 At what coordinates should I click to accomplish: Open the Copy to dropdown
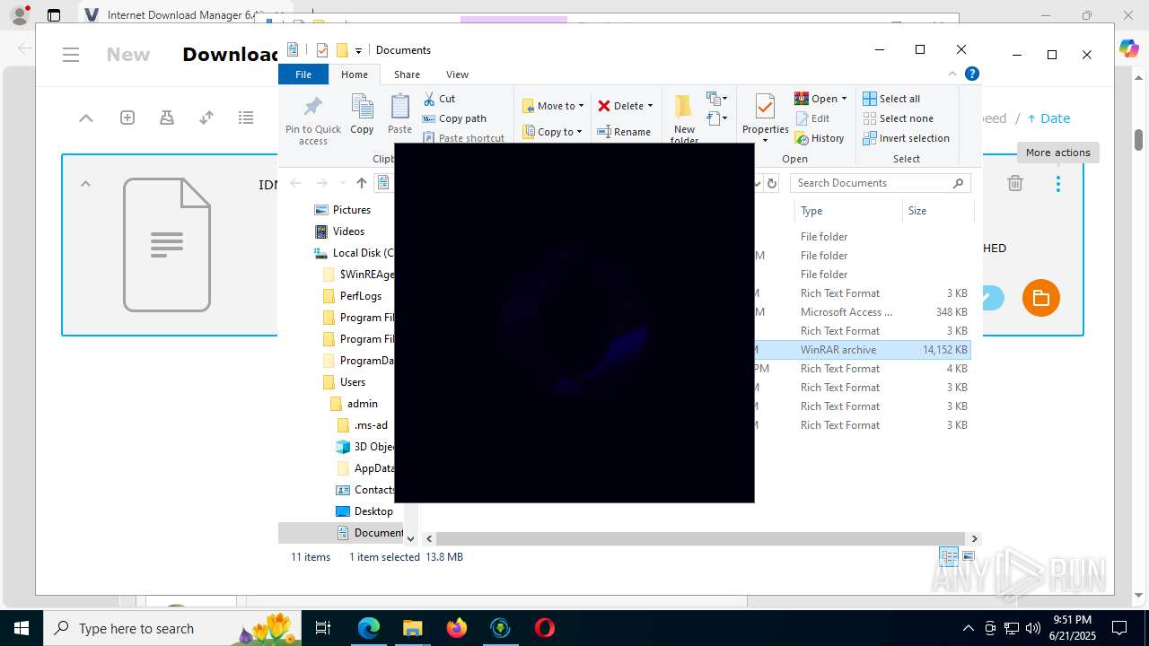pyautogui.click(x=553, y=131)
